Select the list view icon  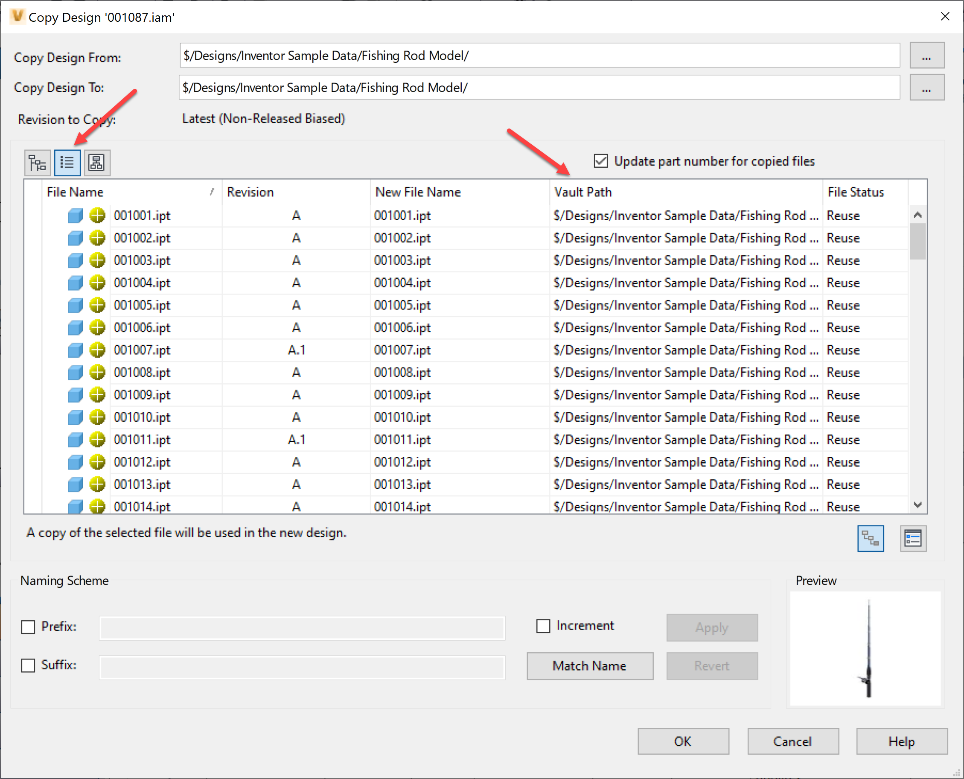67,163
